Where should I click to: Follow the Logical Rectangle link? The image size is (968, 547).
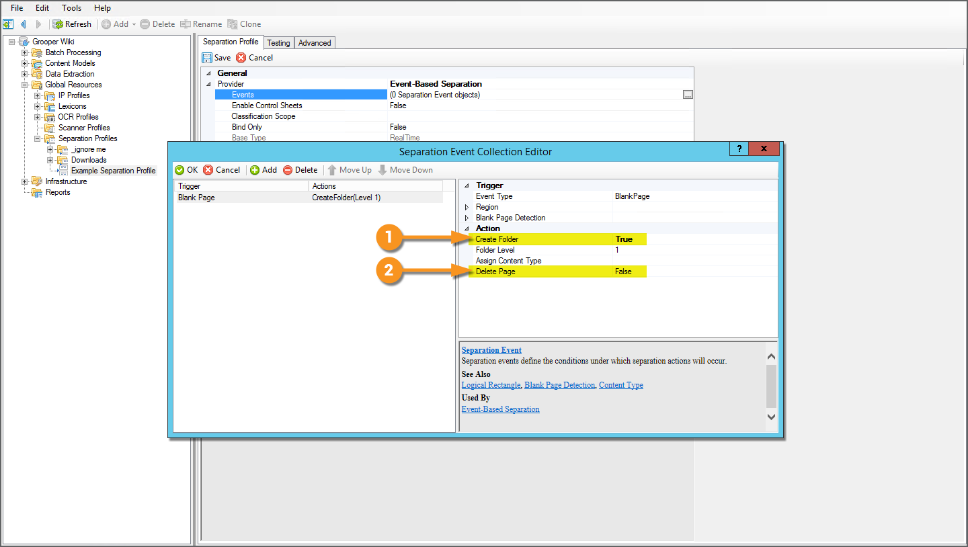tap(491, 385)
